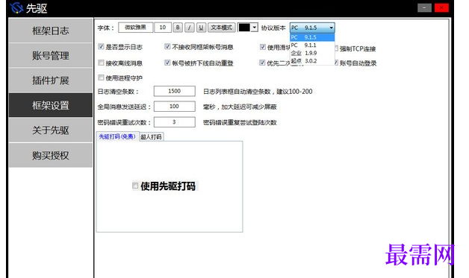469x278 pixels.
Task: Toggle bold (B) font formatting
Action: point(178,28)
